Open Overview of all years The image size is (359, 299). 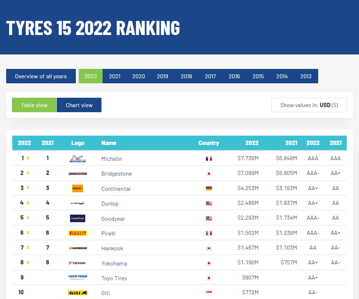coord(41,76)
